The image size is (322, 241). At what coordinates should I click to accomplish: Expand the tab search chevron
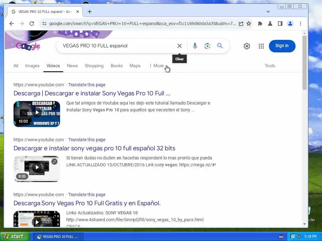[268, 12]
